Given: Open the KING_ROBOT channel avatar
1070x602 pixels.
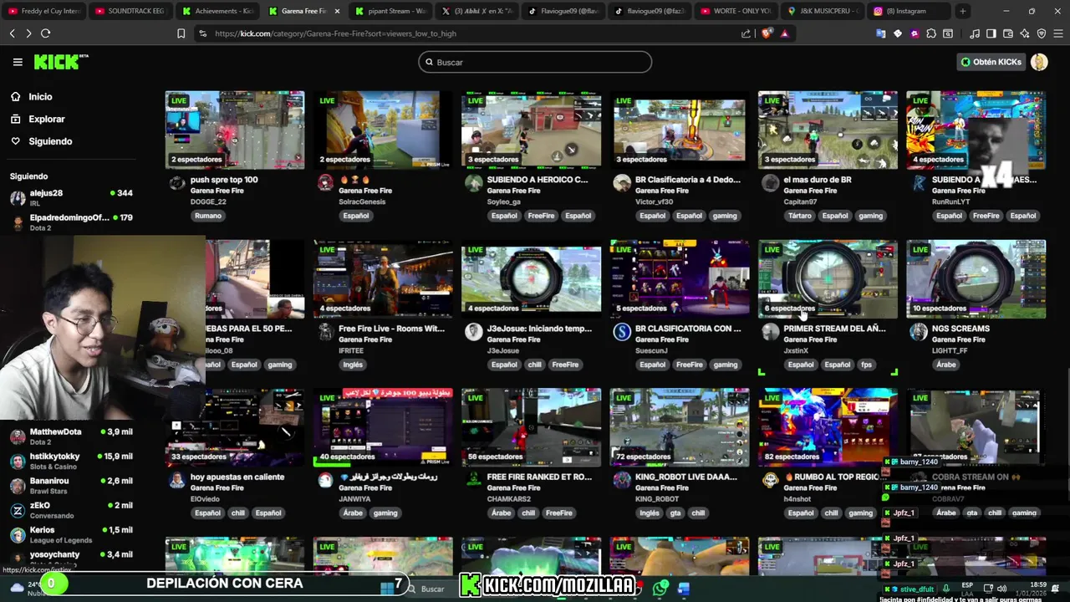Looking at the screenshot, I should point(622,480).
